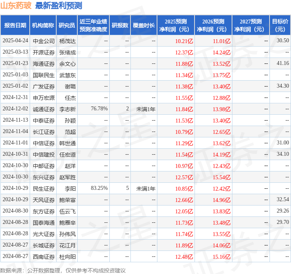Click the 近三年业绩预测准确度 header
The height and width of the screenshot is (274, 291).
pyautogui.click(x=93, y=25)
